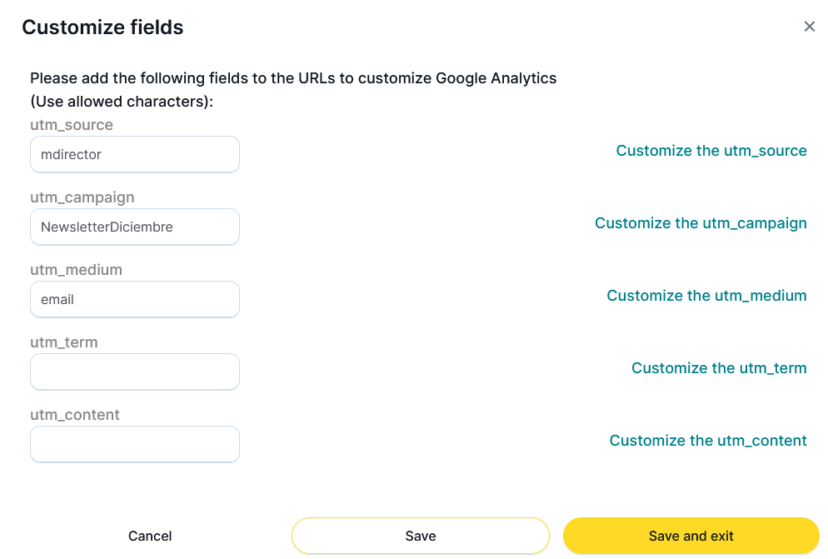Click the utm_medium field label

click(77, 270)
